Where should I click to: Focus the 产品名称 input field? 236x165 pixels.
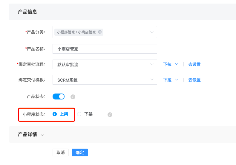(105, 49)
